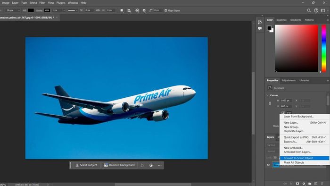Click the corner radius icon
Viewport: 330px width, 186px height.
tap(151, 10)
